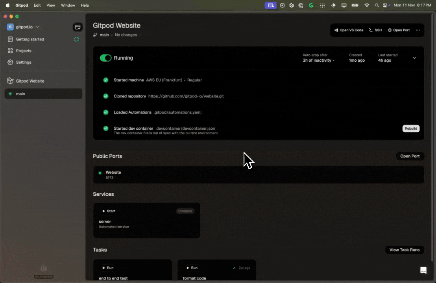Click Started machine green check icon

click(106, 80)
